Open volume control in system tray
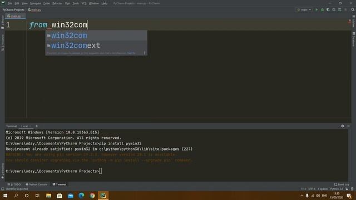356x200 pixels. pos(318,196)
